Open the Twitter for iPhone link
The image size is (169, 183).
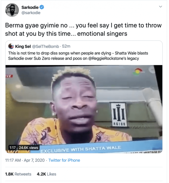click(65, 160)
